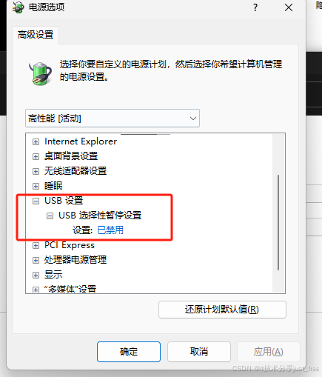Click the 取消 button
Screen dimensions: 322x377
coord(199,352)
